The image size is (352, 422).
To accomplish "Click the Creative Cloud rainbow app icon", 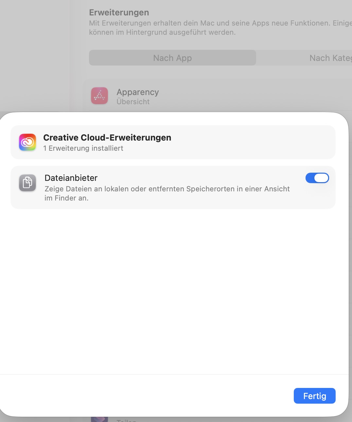I will [x=27, y=142].
